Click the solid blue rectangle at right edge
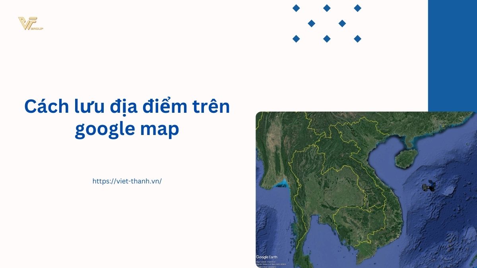477x268 pixels. point(452,56)
